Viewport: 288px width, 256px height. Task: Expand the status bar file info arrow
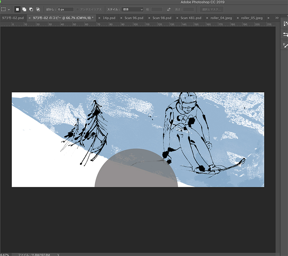click(x=58, y=255)
